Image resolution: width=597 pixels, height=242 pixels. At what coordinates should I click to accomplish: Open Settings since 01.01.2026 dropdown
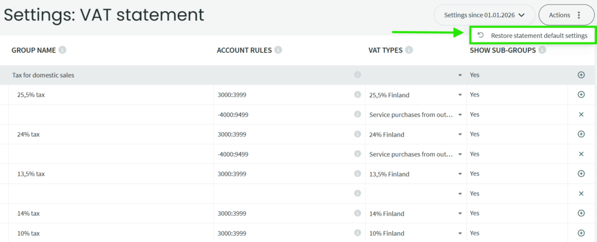(x=484, y=15)
